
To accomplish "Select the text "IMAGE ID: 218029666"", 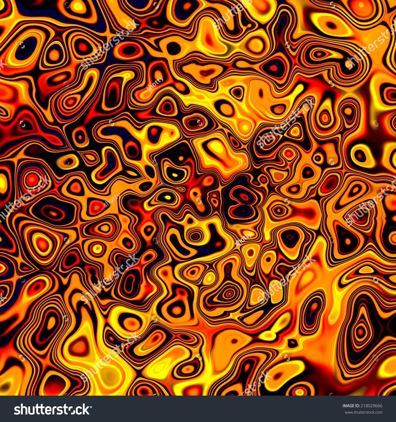I will pos(362,406).
